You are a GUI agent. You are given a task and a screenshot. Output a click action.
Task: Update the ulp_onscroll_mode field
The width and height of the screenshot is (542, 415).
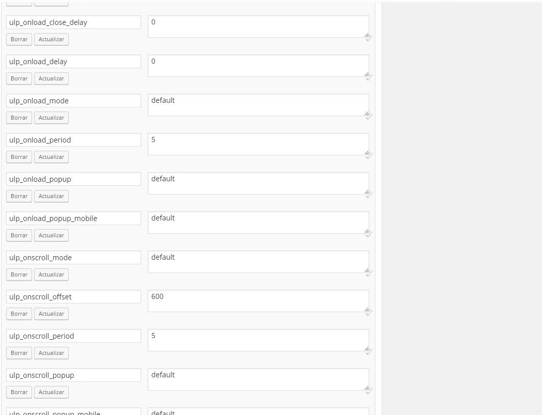[x=51, y=274]
